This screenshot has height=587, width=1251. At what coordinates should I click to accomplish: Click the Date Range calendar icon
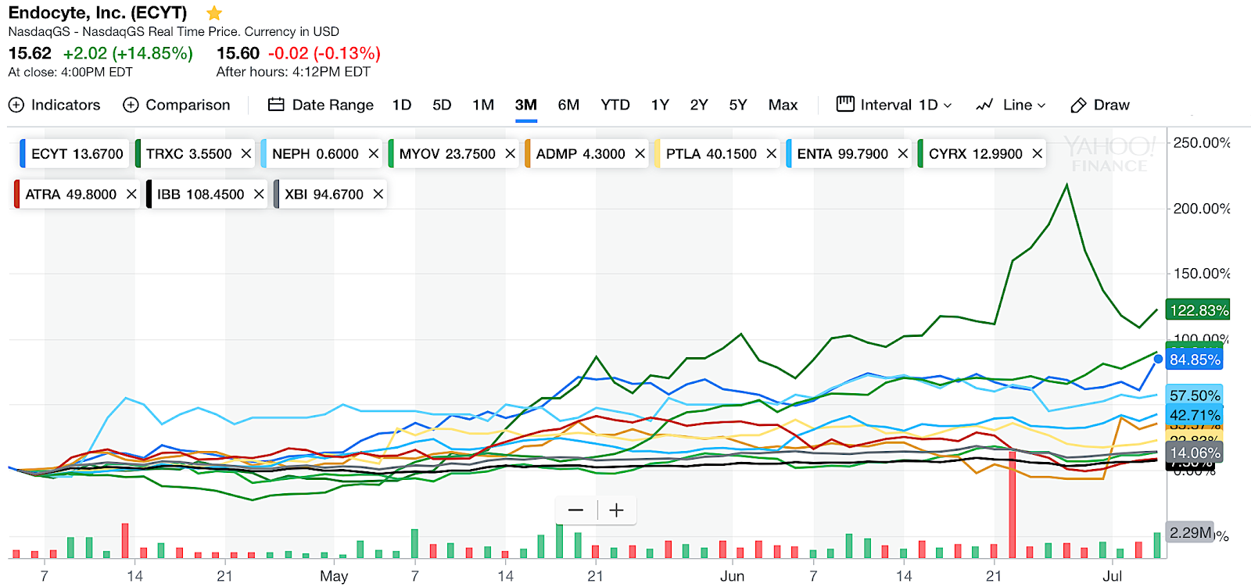[276, 105]
